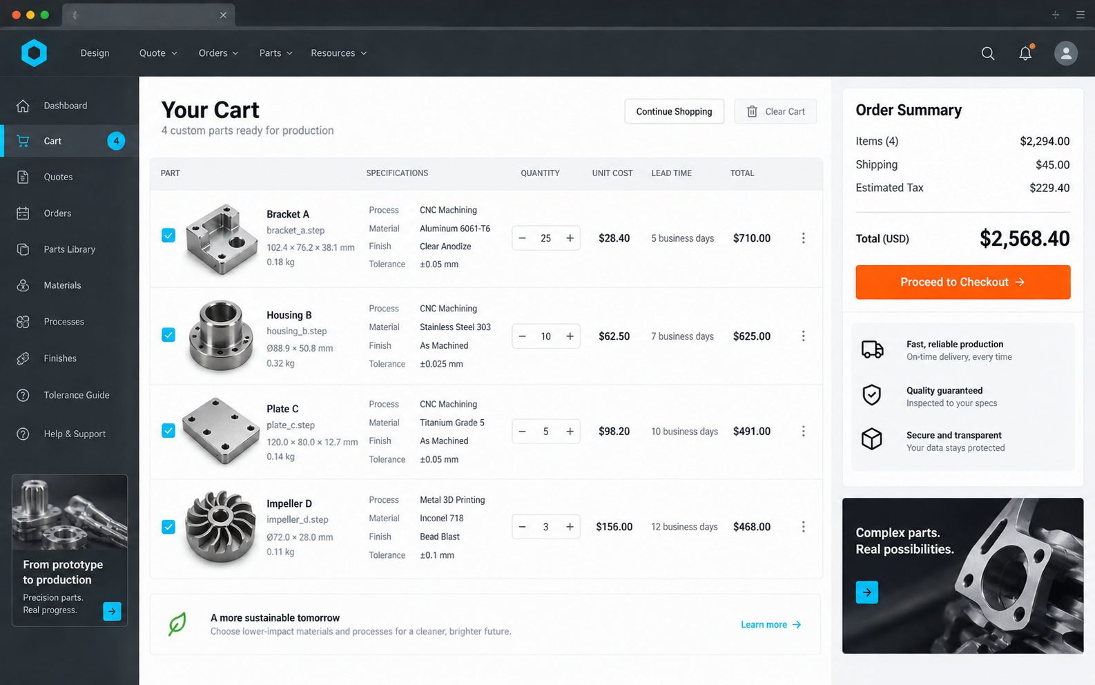This screenshot has height=685, width=1095.
Task: Expand the Orders dropdown in top nav
Action: point(218,53)
